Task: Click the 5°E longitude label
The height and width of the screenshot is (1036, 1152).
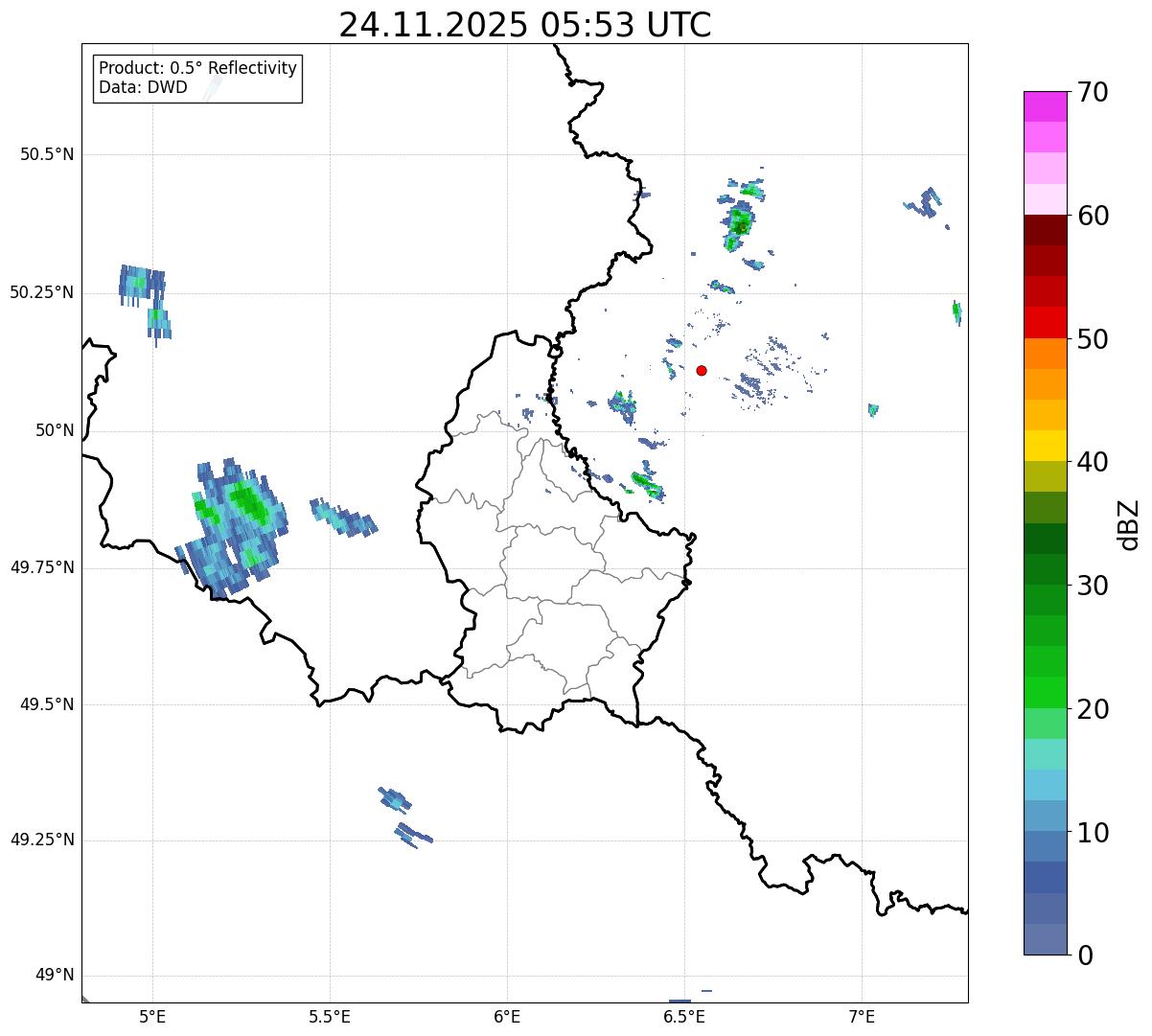Action: (x=152, y=1016)
